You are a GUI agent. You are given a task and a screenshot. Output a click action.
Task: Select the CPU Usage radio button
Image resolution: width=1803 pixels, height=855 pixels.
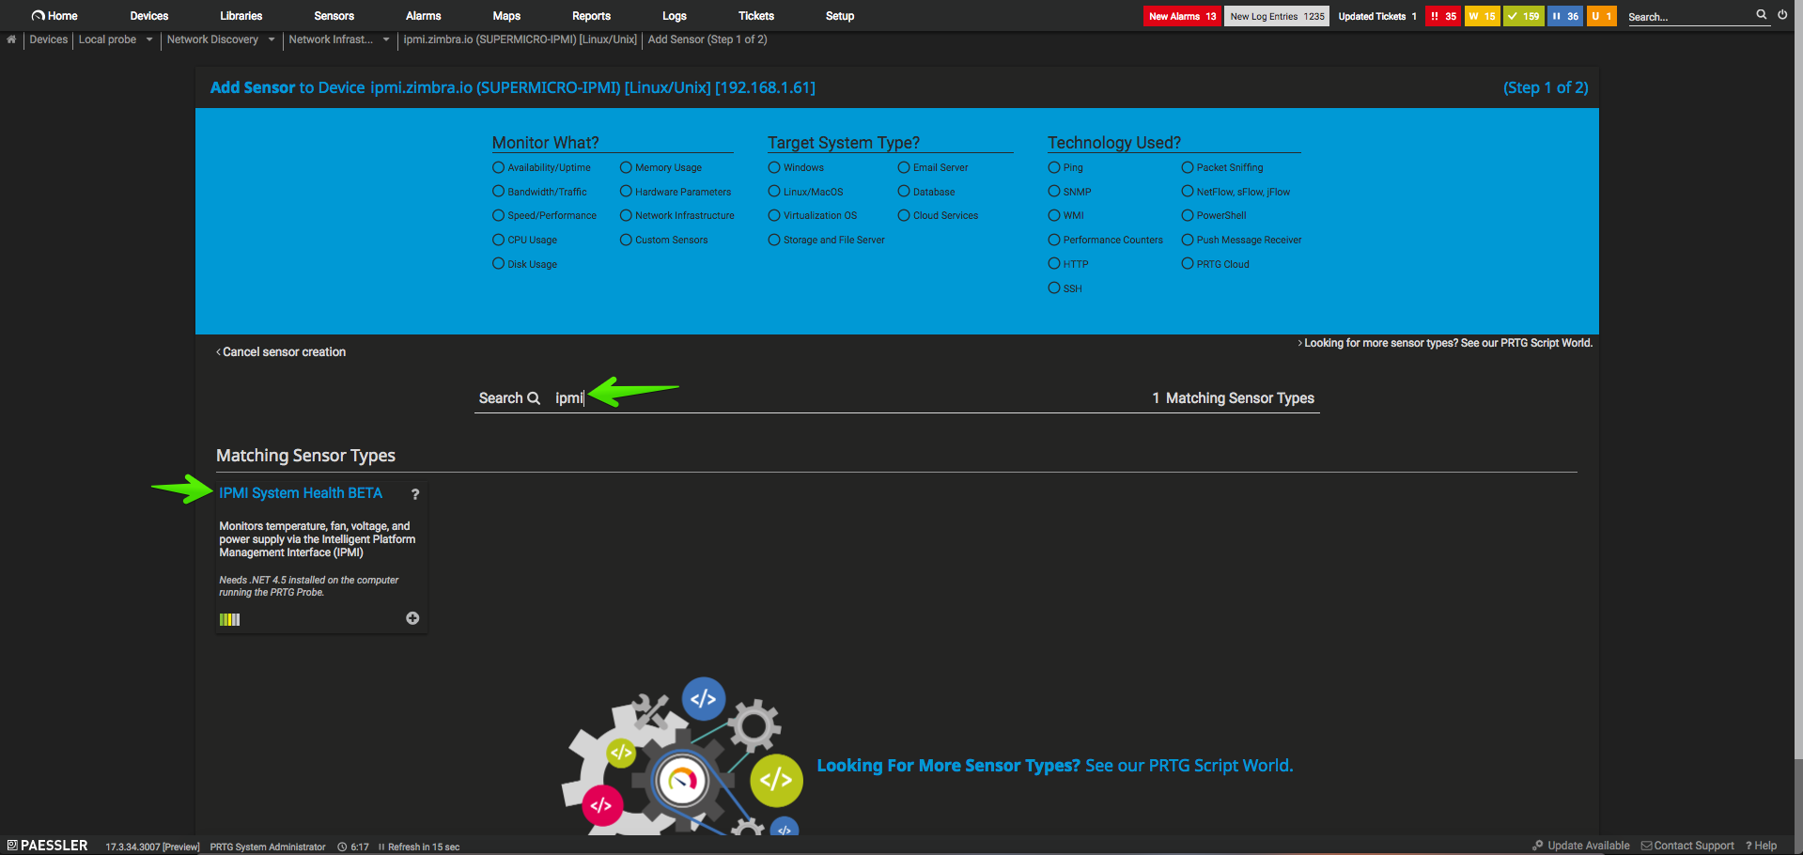pos(499,240)
